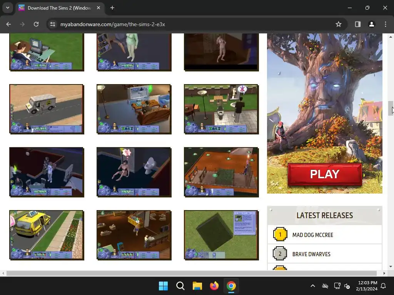The height and width of the screenshot is (295, 394).
Task: Close the Download The Sims 2 tab
Action: 98,8
